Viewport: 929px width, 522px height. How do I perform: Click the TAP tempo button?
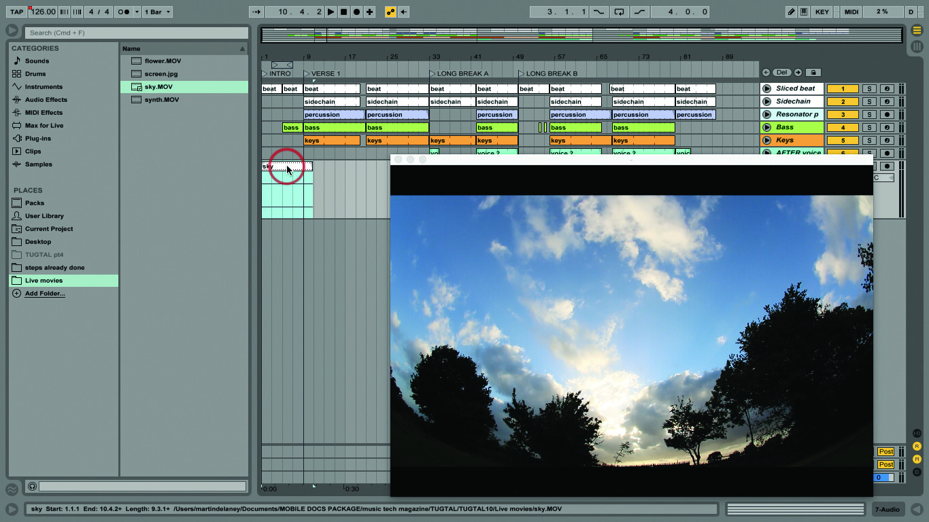click(17, 12)
